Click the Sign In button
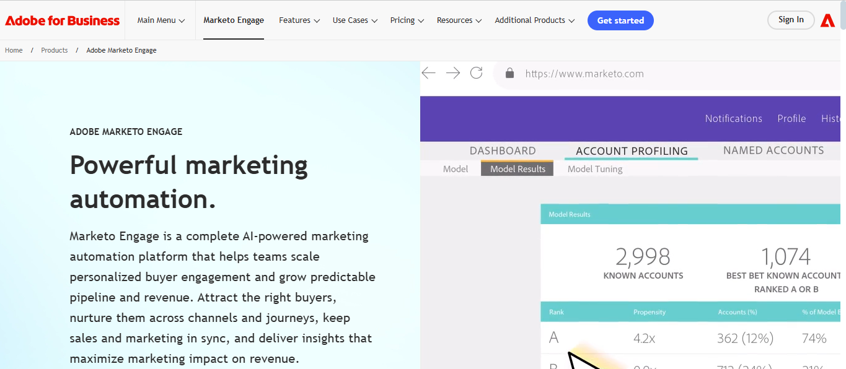Viewport: 846px width, 369px height. pyautogui.click(x=791, y=20)
